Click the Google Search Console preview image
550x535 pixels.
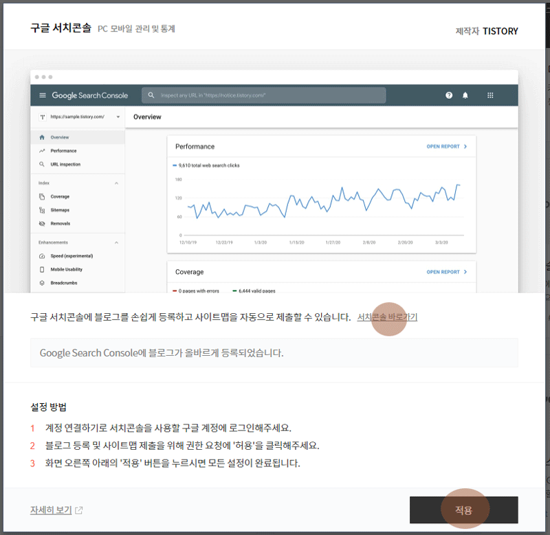pyautogui.click(x=274, y=181)
